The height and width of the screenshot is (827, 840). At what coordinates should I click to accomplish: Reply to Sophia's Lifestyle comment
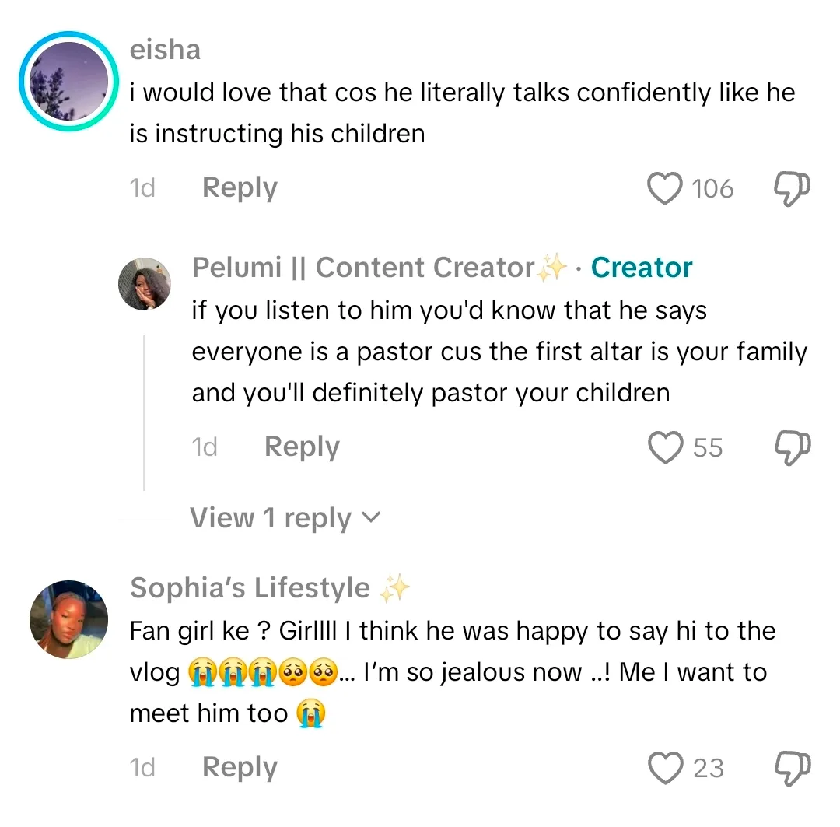(x=240, y=768)
